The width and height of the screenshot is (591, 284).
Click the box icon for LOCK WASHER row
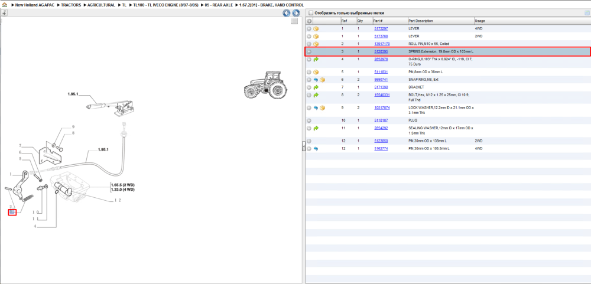tap(322, 107)
